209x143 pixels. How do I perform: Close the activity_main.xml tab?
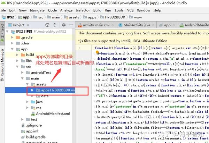tap(113, 25)
